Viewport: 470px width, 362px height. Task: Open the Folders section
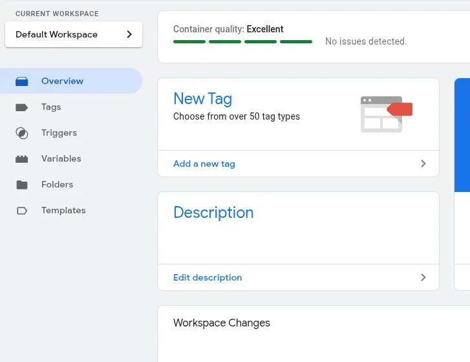click(70, 184)
